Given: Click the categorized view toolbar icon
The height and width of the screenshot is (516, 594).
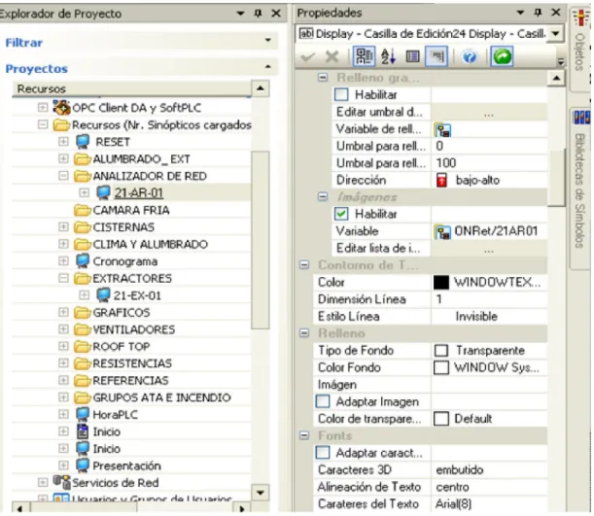Looking at the screenshot, I should click(x=364, y=57).
